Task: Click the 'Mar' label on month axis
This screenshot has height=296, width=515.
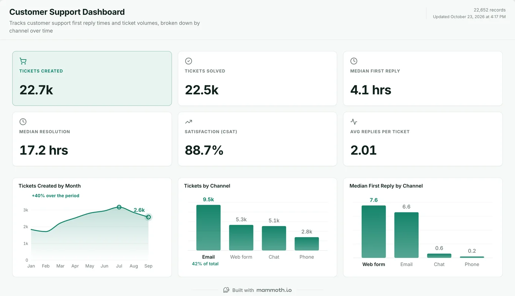Action: [60, 266]
